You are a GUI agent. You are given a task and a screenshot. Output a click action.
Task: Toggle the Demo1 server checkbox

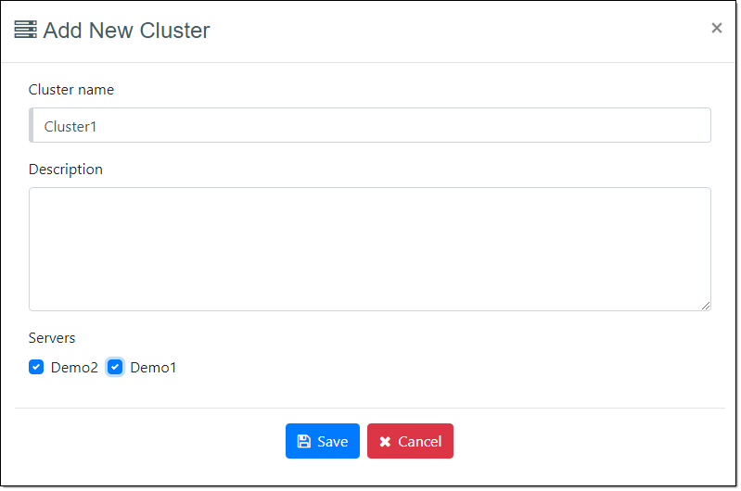pyautogui.click(x=115, y=367)
